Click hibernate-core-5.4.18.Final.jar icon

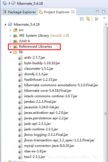[x=20, y=91]
